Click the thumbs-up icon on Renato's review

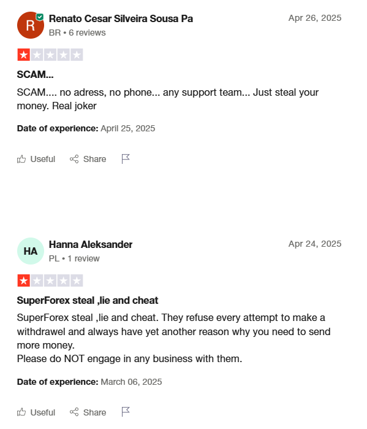click(x=21, y=159)
